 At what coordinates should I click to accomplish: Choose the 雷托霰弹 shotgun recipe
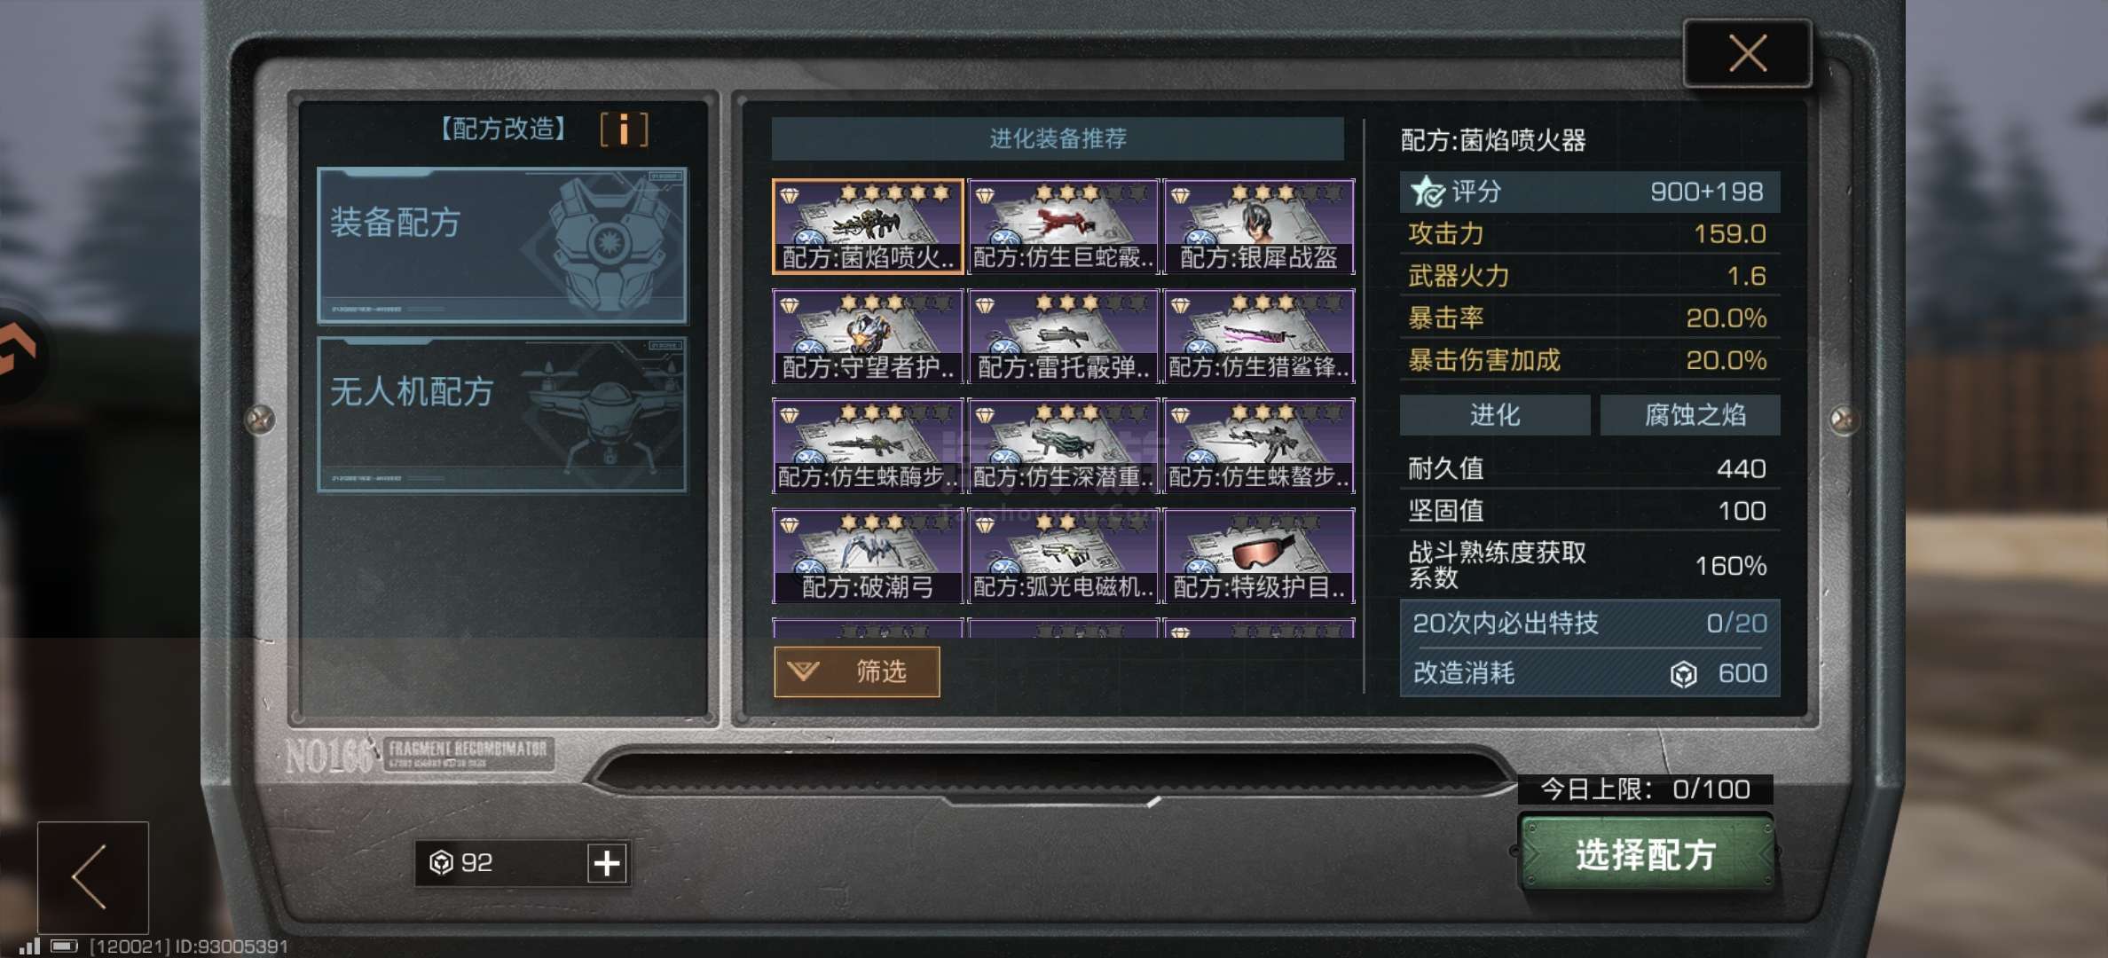click(1063, 336)
